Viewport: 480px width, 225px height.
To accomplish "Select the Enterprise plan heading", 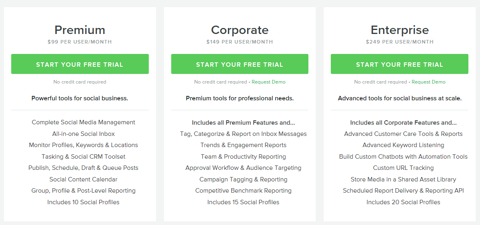I will tap(400, 30).
